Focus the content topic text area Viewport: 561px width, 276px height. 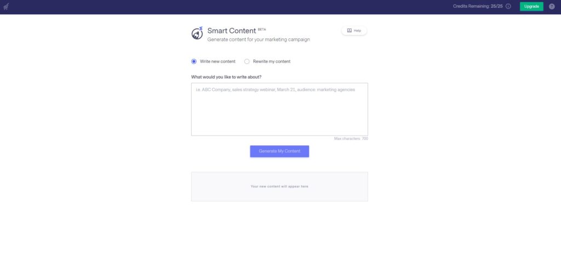[279, 109]
